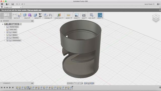Expand the Origin folder

pos(5,32)
